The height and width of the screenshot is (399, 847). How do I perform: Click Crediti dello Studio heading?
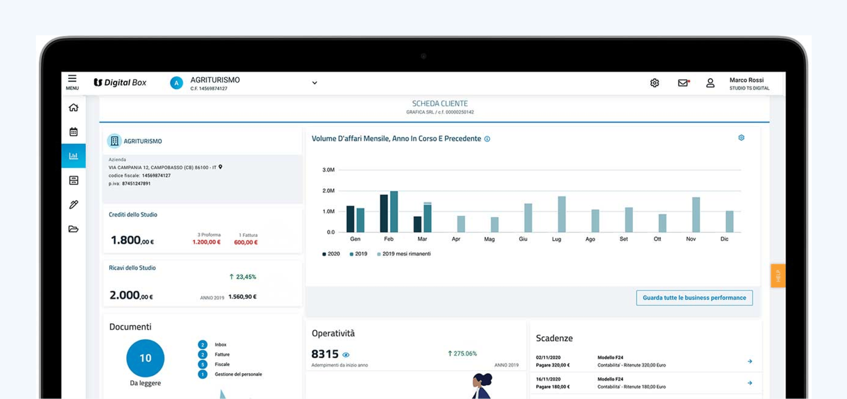click(133, 215)
